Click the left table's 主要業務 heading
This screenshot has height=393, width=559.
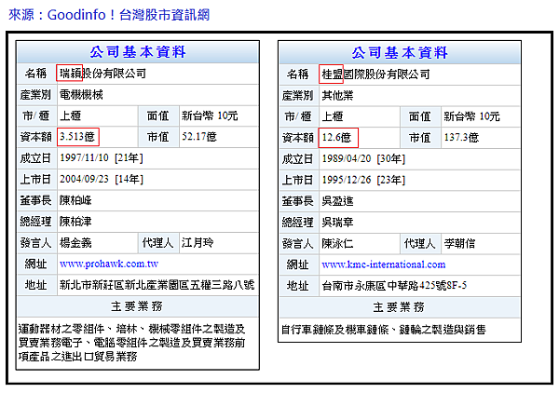[x=137, y=306]
